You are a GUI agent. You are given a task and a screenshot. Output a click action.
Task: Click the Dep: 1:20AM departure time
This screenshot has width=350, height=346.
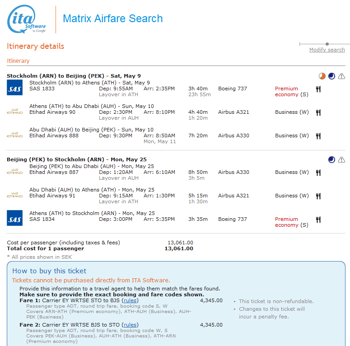click(116, 172)
